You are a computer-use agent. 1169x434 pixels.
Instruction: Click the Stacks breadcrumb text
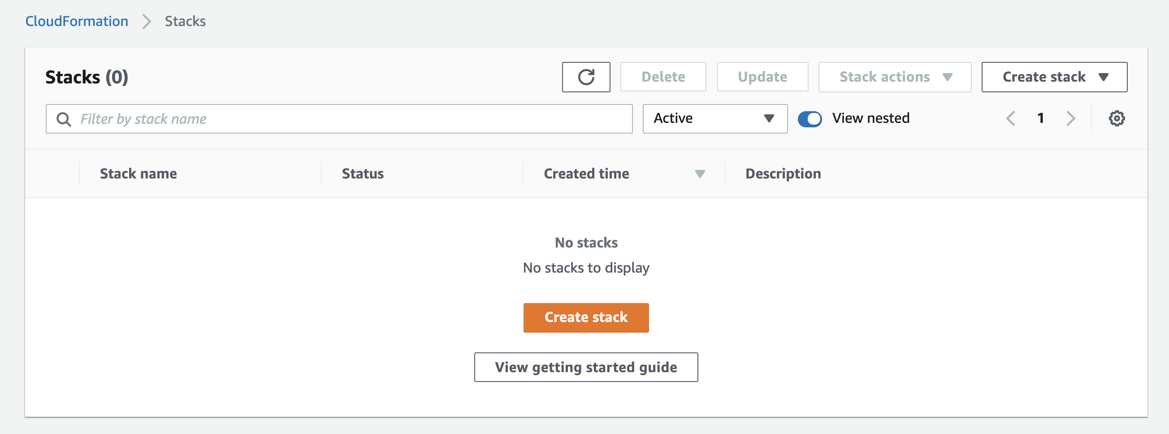point(185,22)
